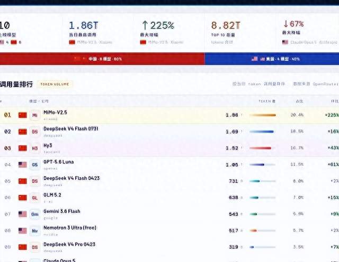
Task: Click the +16% change for DeepSeek V4 Flash 0731
Action: tap(333, 132)
